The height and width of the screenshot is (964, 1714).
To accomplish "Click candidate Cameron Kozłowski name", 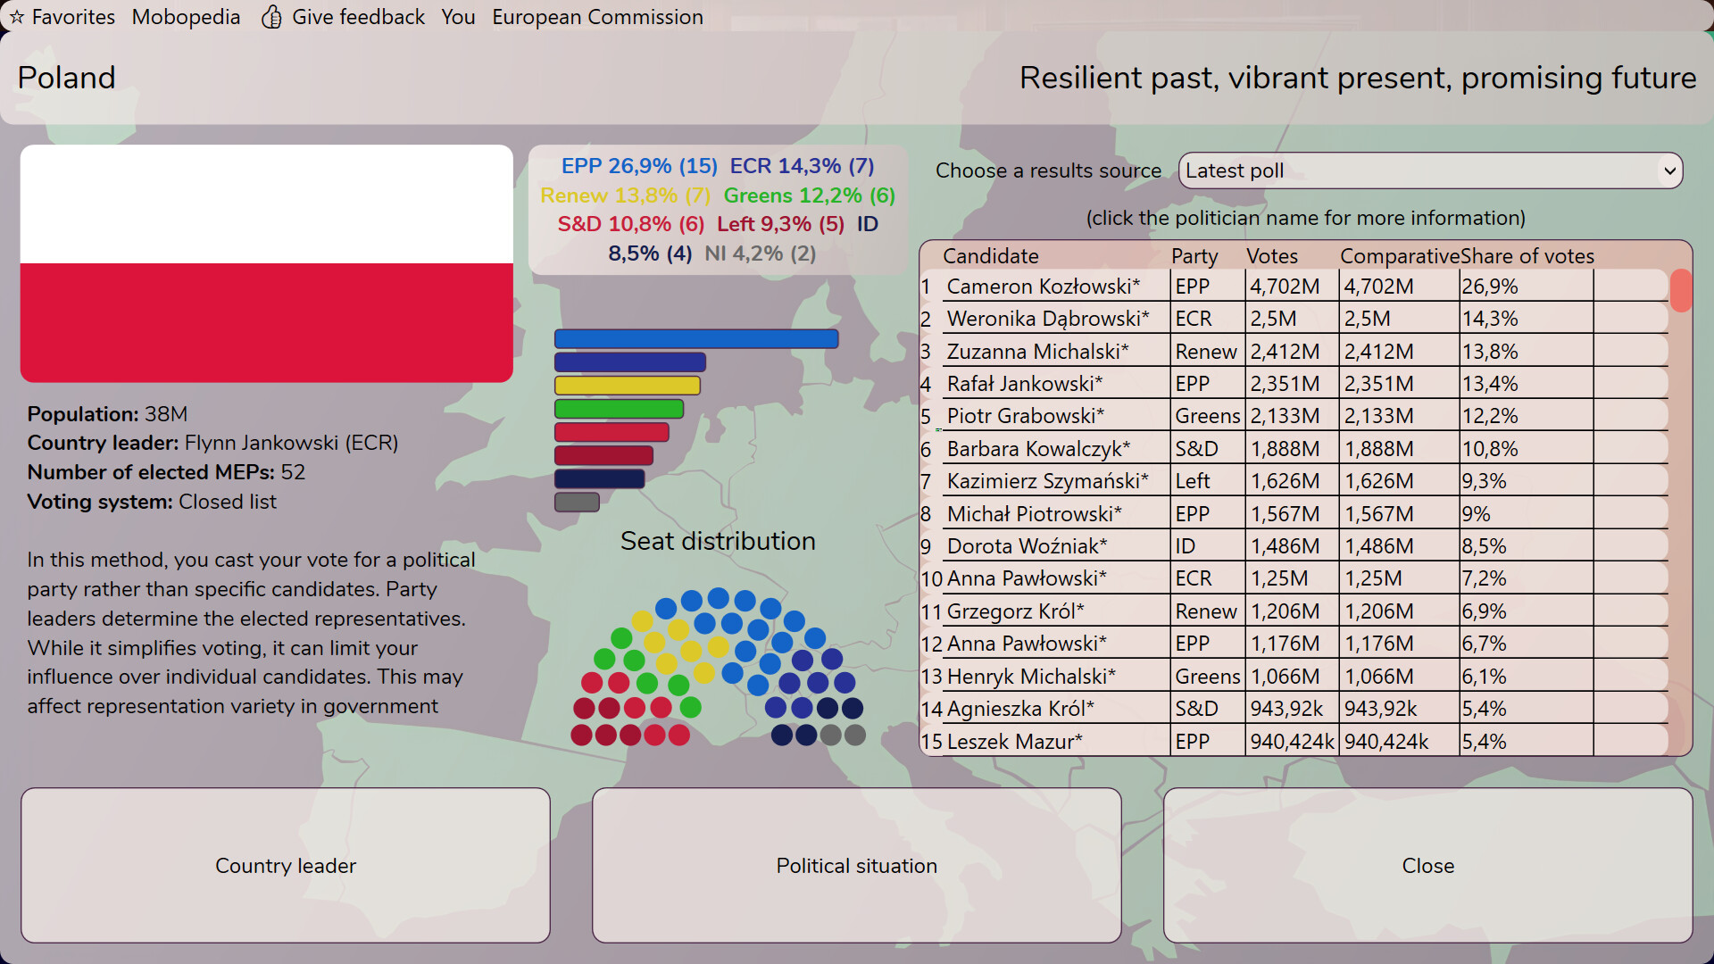I will pos(1043,287).
